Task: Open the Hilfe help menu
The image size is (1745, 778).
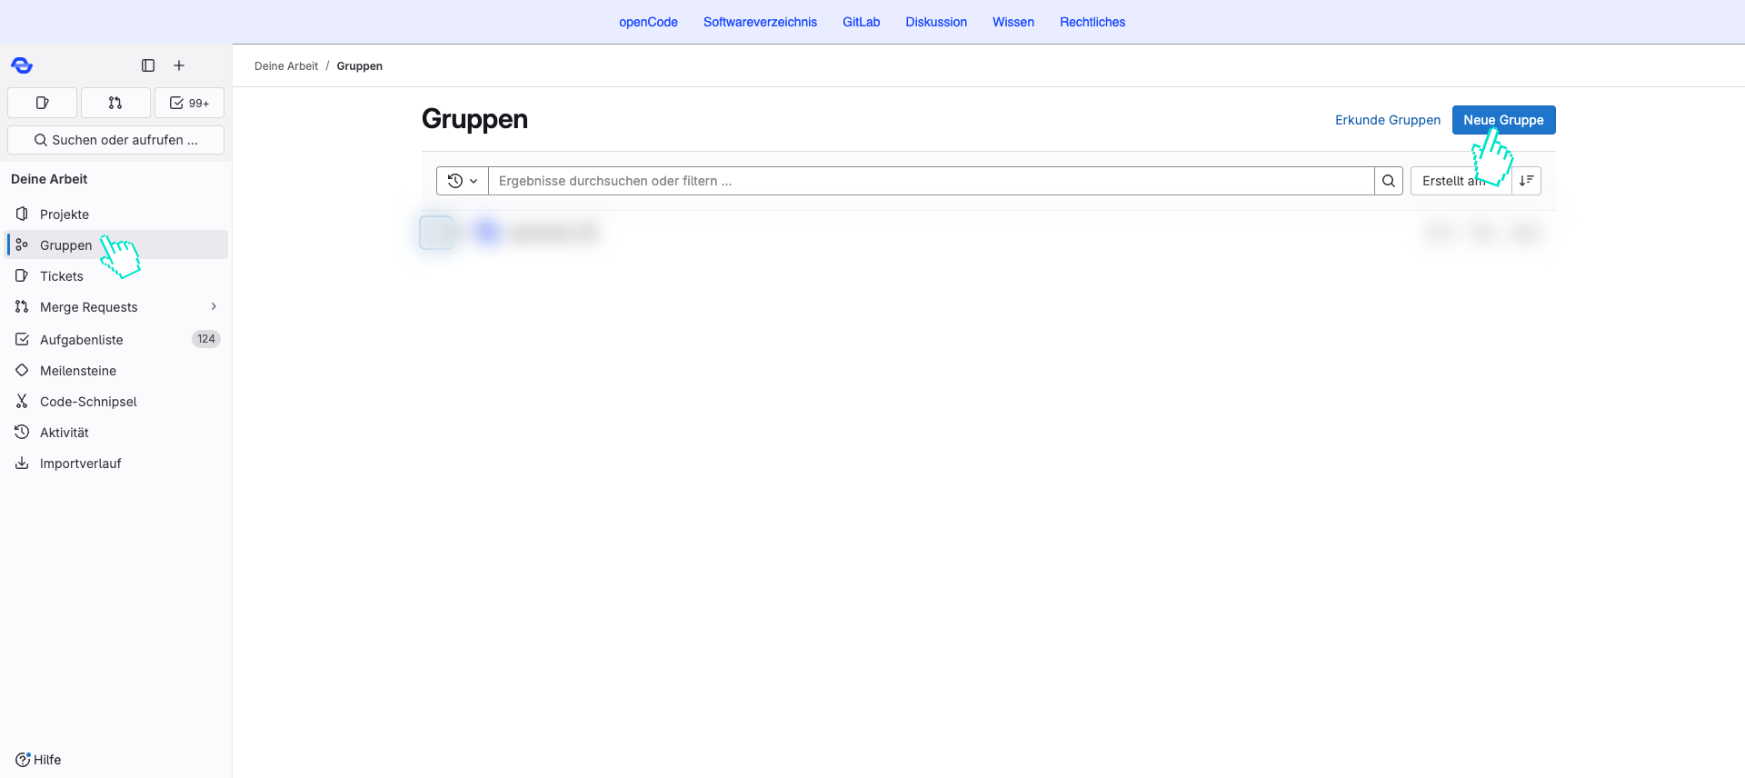Action: click(x=38, y=760)
